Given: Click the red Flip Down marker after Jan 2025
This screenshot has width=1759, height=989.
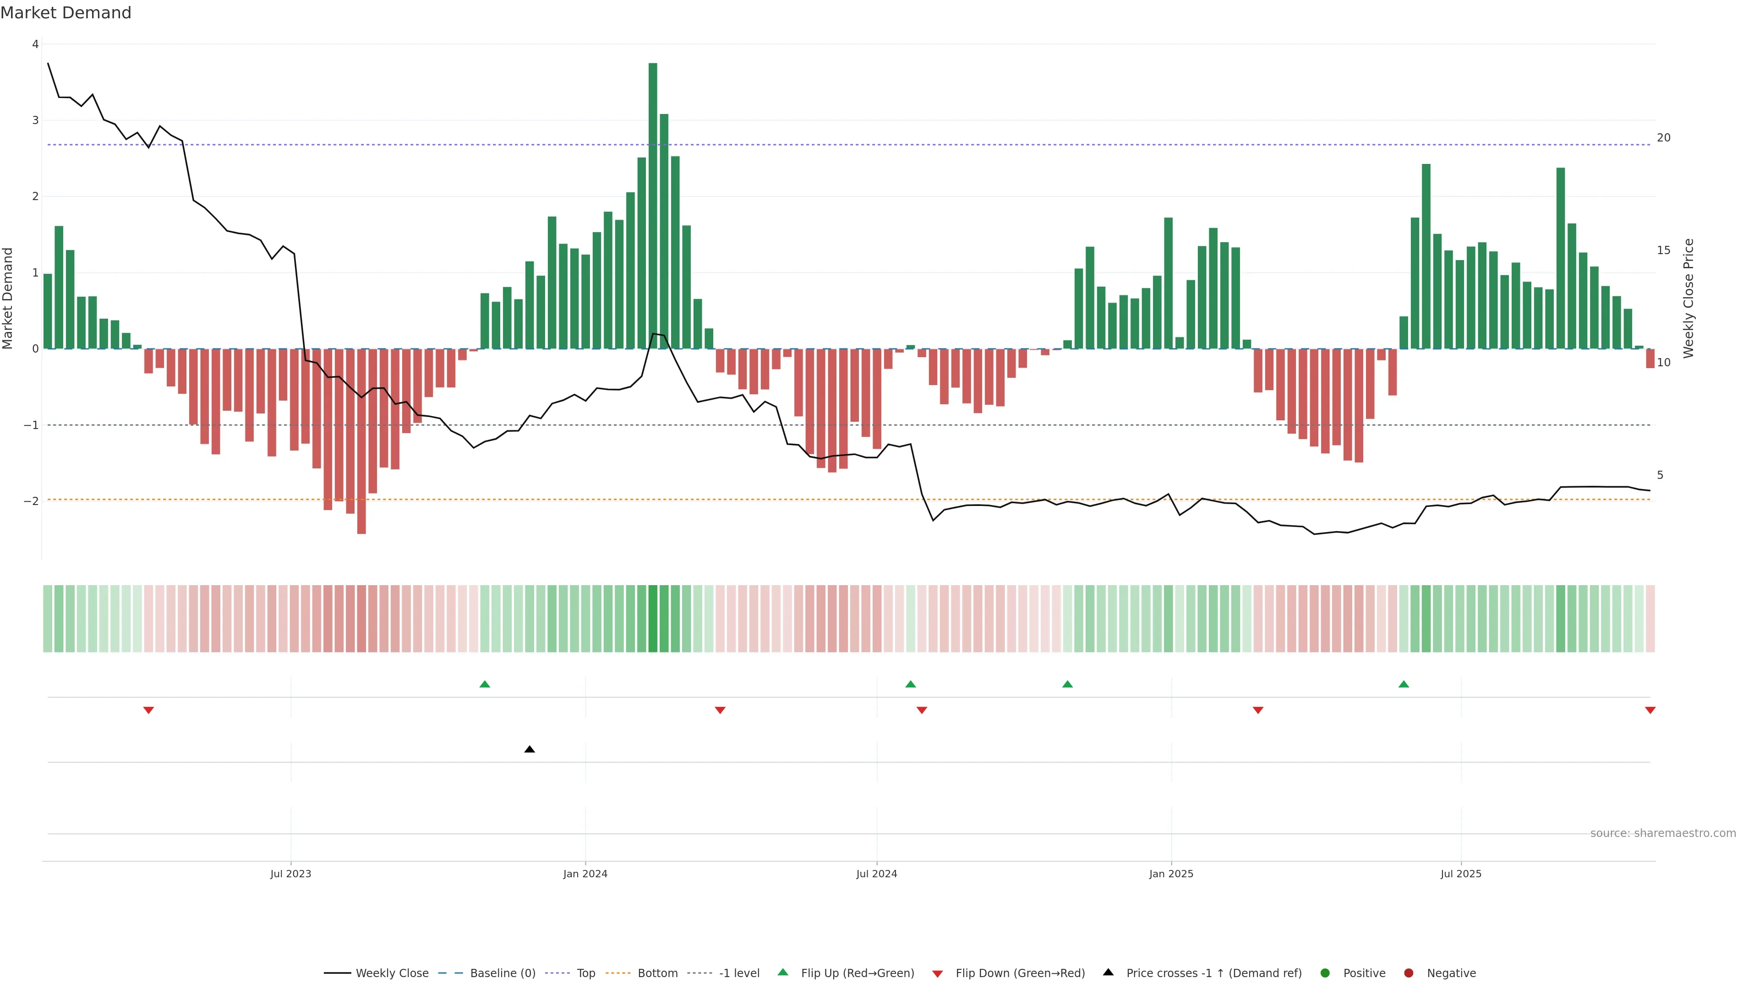Looking at the screenshot, I should pyautogui.click(x=1258, y=711).
